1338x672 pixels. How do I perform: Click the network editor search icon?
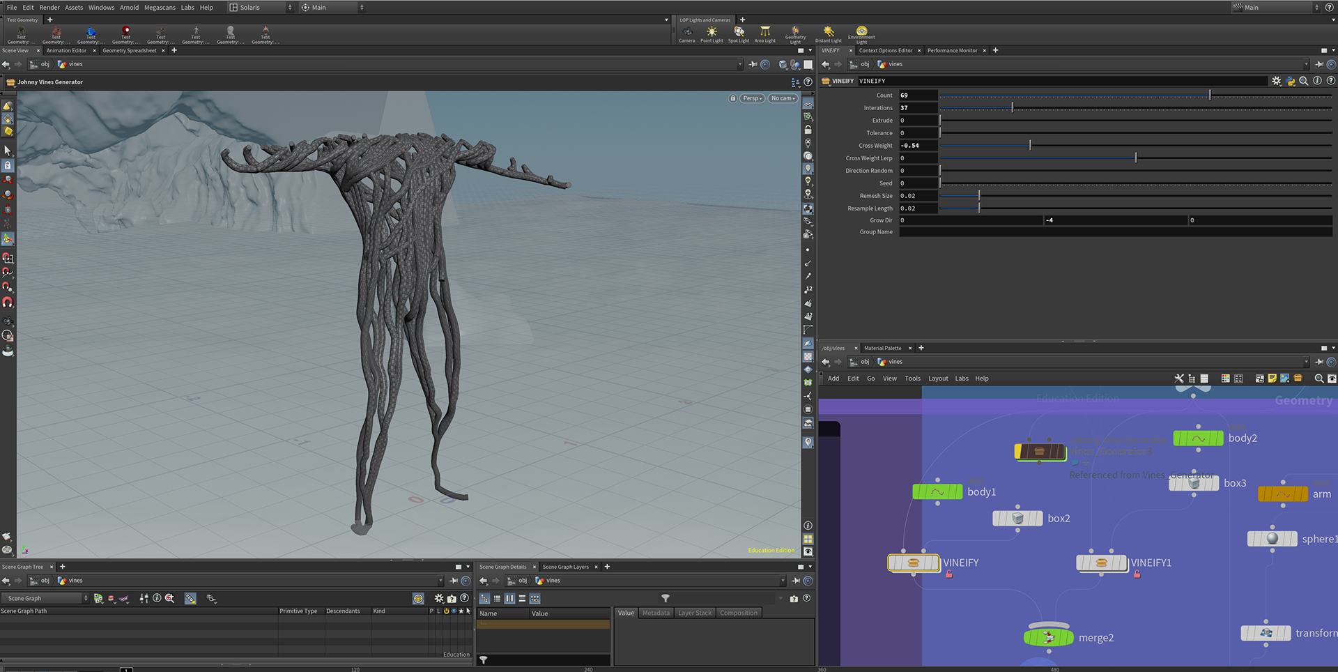(1318, 379)
